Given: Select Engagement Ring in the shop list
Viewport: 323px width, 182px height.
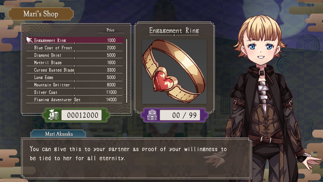Looking at the screenshot, I should pos(75,40).
